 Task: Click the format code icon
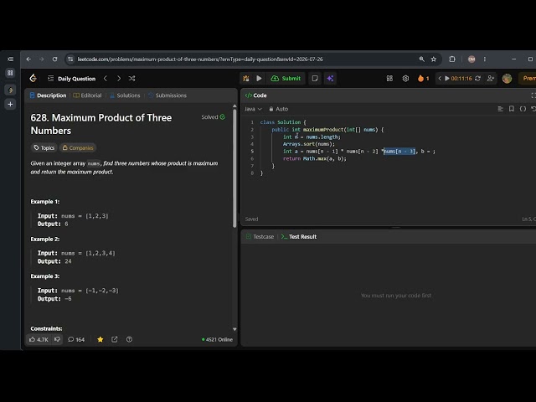(x=500, y=109)
